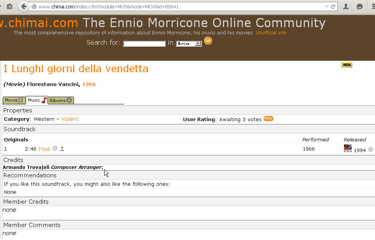Open the IMDb link badge
This screenshot has width=375, height=240.
347,65
